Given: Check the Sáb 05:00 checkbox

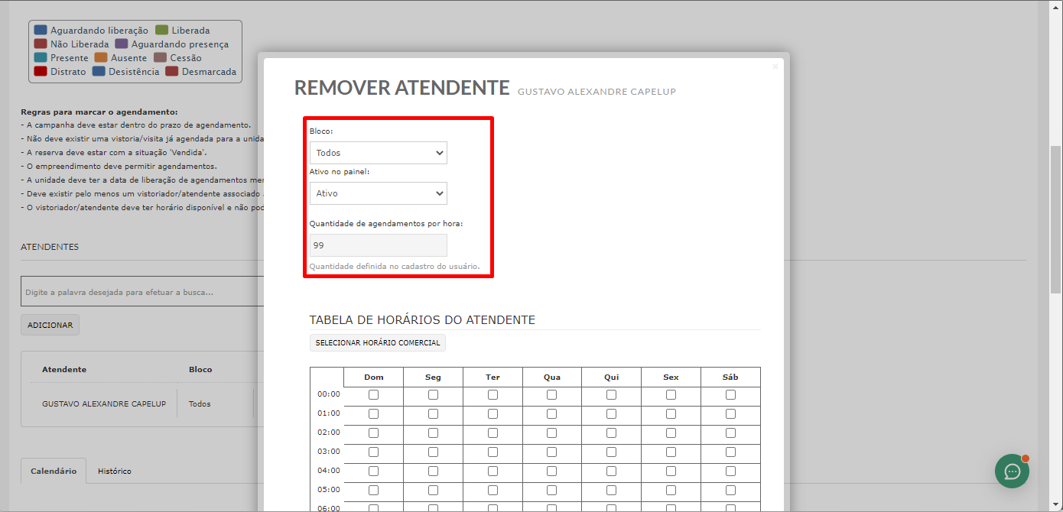Looking at the screenshot, I should [x=730, y=491].
